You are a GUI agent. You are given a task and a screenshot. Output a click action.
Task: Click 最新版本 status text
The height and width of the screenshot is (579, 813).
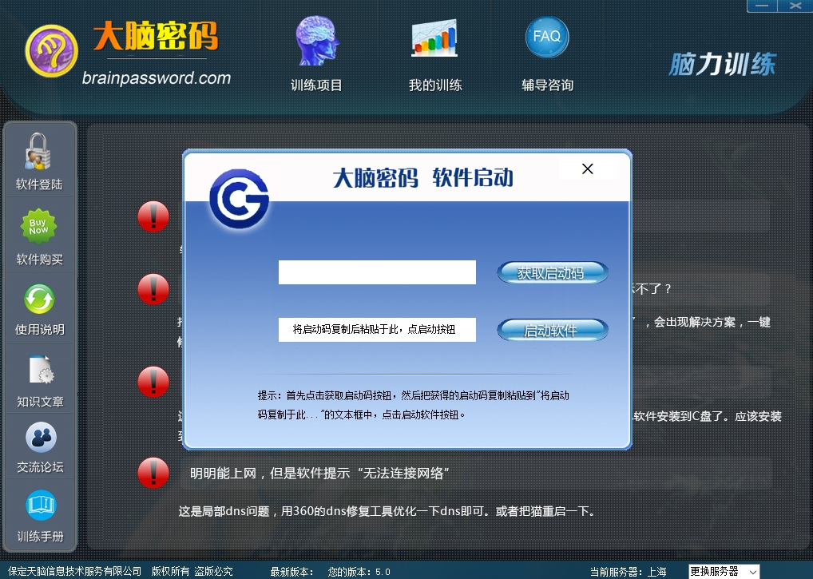pyautogui.click(x=292, y=572)
